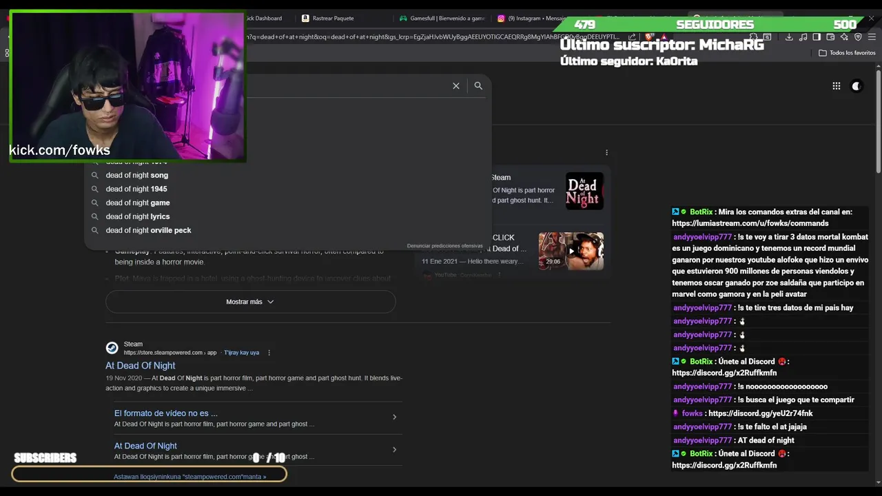Click 'T'ijray kay uya' translate link
Screen dimensions: 882x496
241,353
